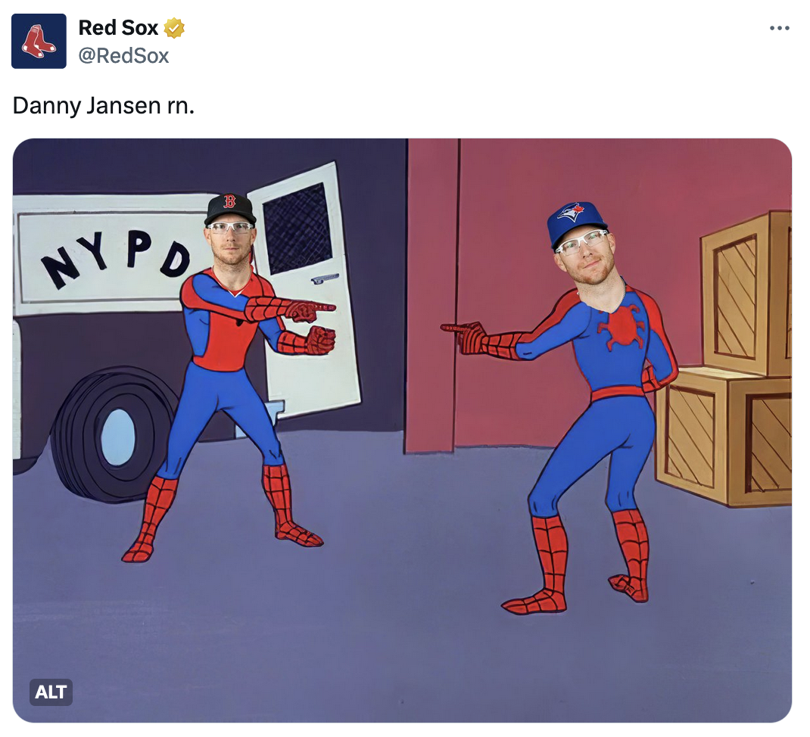Show the image ALT description
The width and height of the screenshot is (810, 737).
click(51, 691)
